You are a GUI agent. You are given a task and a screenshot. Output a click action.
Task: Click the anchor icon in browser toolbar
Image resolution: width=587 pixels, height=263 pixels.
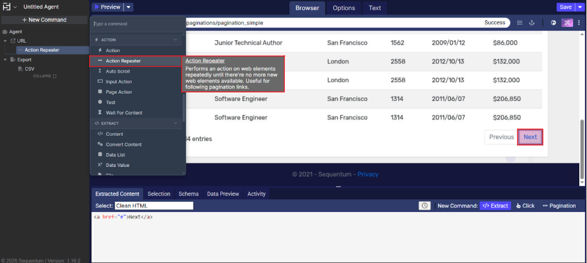point(532,23)
